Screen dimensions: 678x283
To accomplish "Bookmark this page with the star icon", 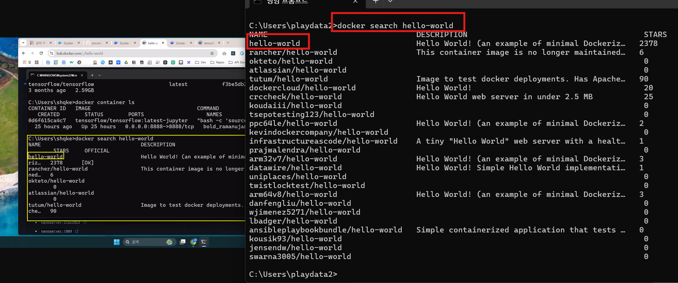I will click(212, 53).
